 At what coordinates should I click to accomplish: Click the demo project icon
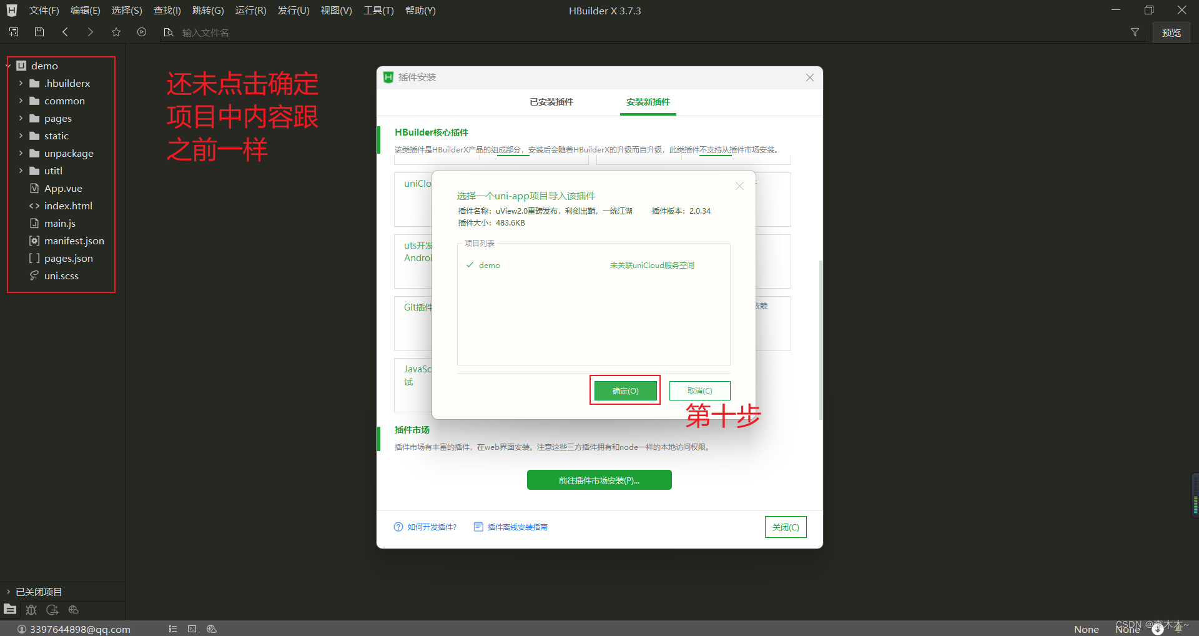(x=21, y=66)
